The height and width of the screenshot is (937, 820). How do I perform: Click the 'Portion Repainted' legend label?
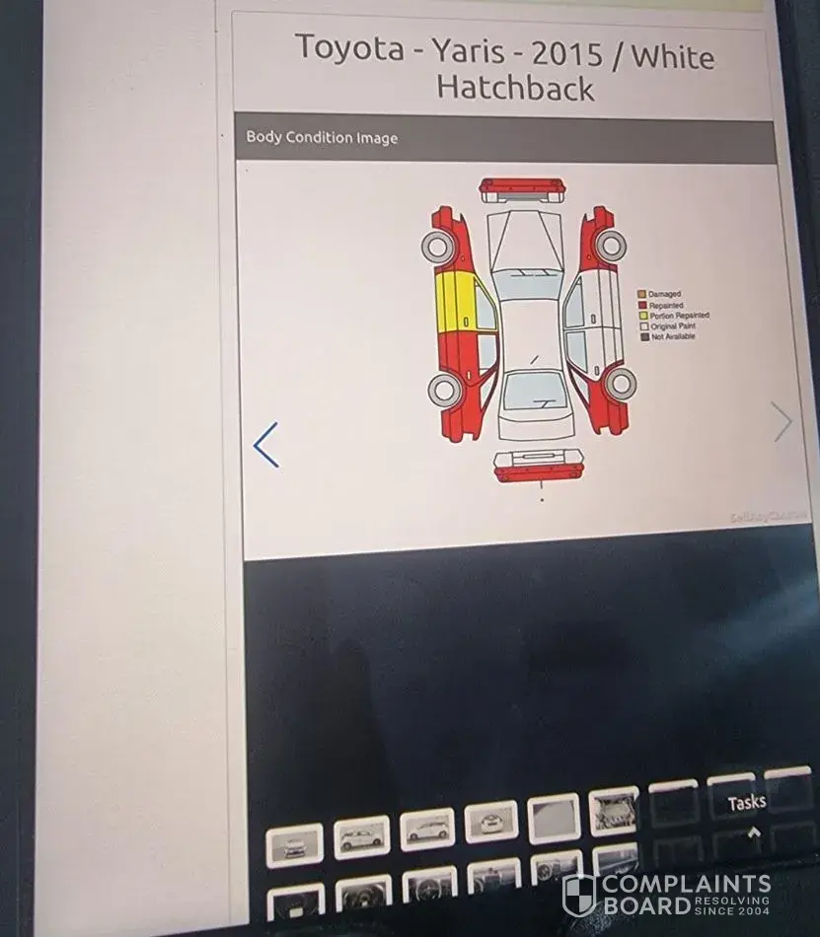[x=680, y=315]
